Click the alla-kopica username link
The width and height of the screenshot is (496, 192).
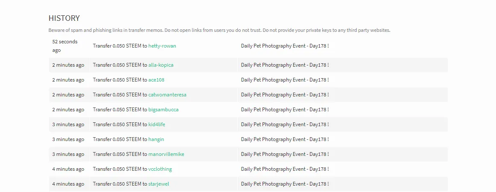(160, 65)
